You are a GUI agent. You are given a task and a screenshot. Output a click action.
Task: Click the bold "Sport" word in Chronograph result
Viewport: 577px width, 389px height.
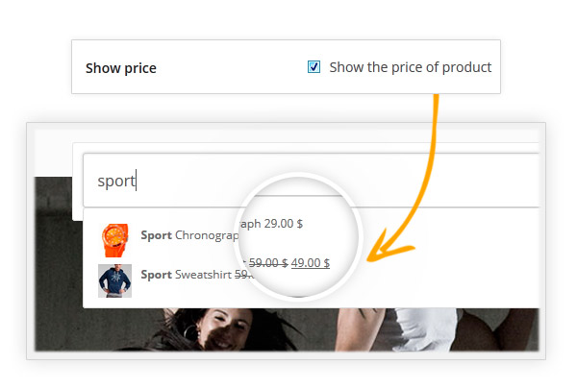pos(156,235)
